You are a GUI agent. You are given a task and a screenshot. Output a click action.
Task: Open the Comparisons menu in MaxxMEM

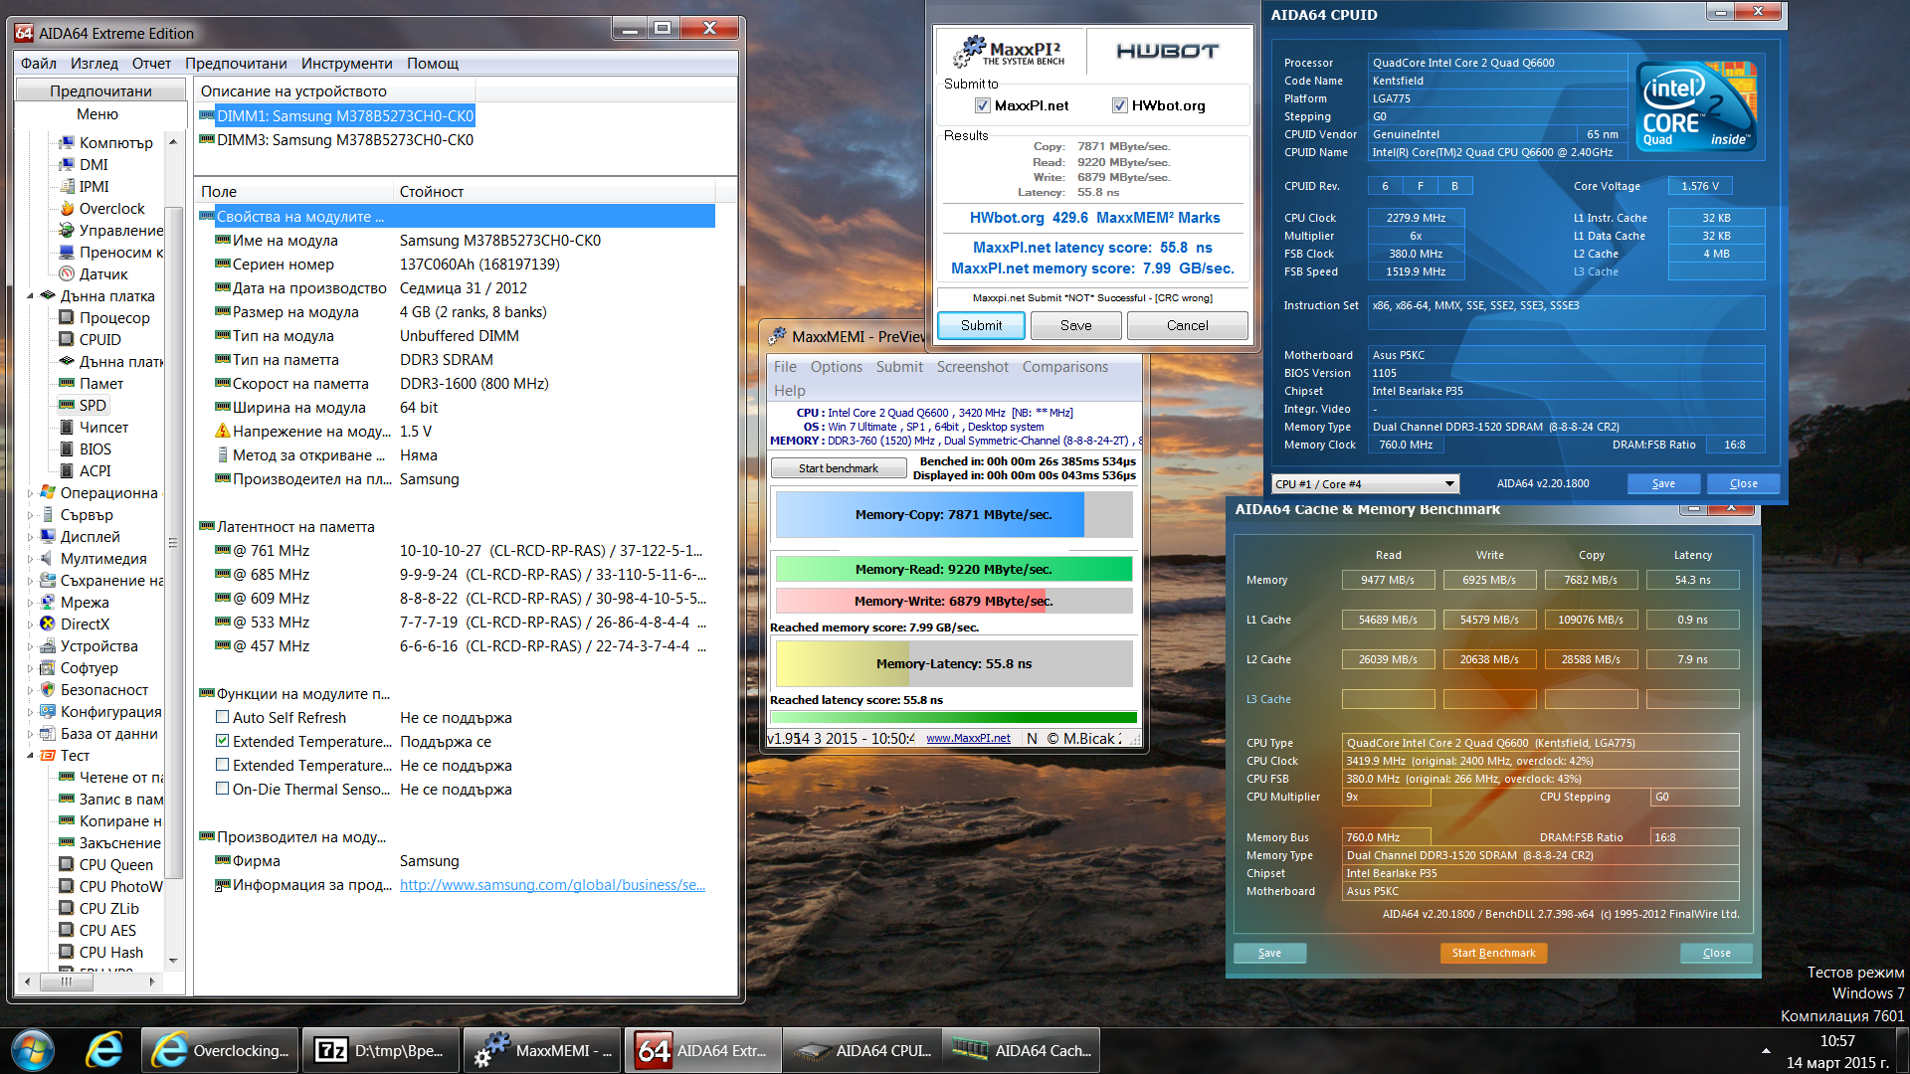[1064, 367]
